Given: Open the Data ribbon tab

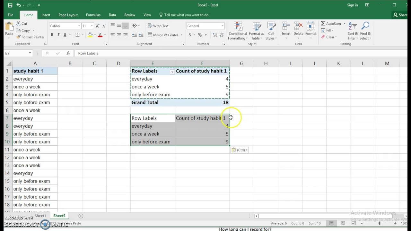Looking at the screenshot, I should pyautogui.click(x=112, y=15).
